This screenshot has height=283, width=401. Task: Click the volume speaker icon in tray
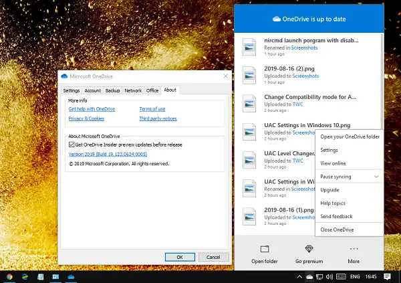point(329,277)
